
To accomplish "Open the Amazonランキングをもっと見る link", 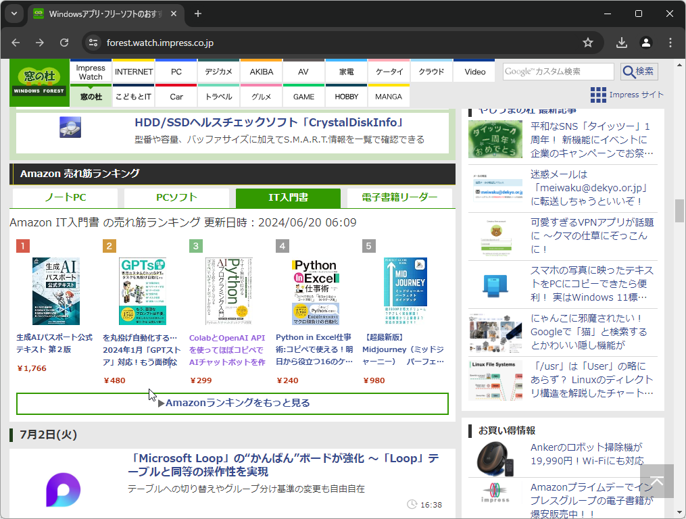I will 232,403.
